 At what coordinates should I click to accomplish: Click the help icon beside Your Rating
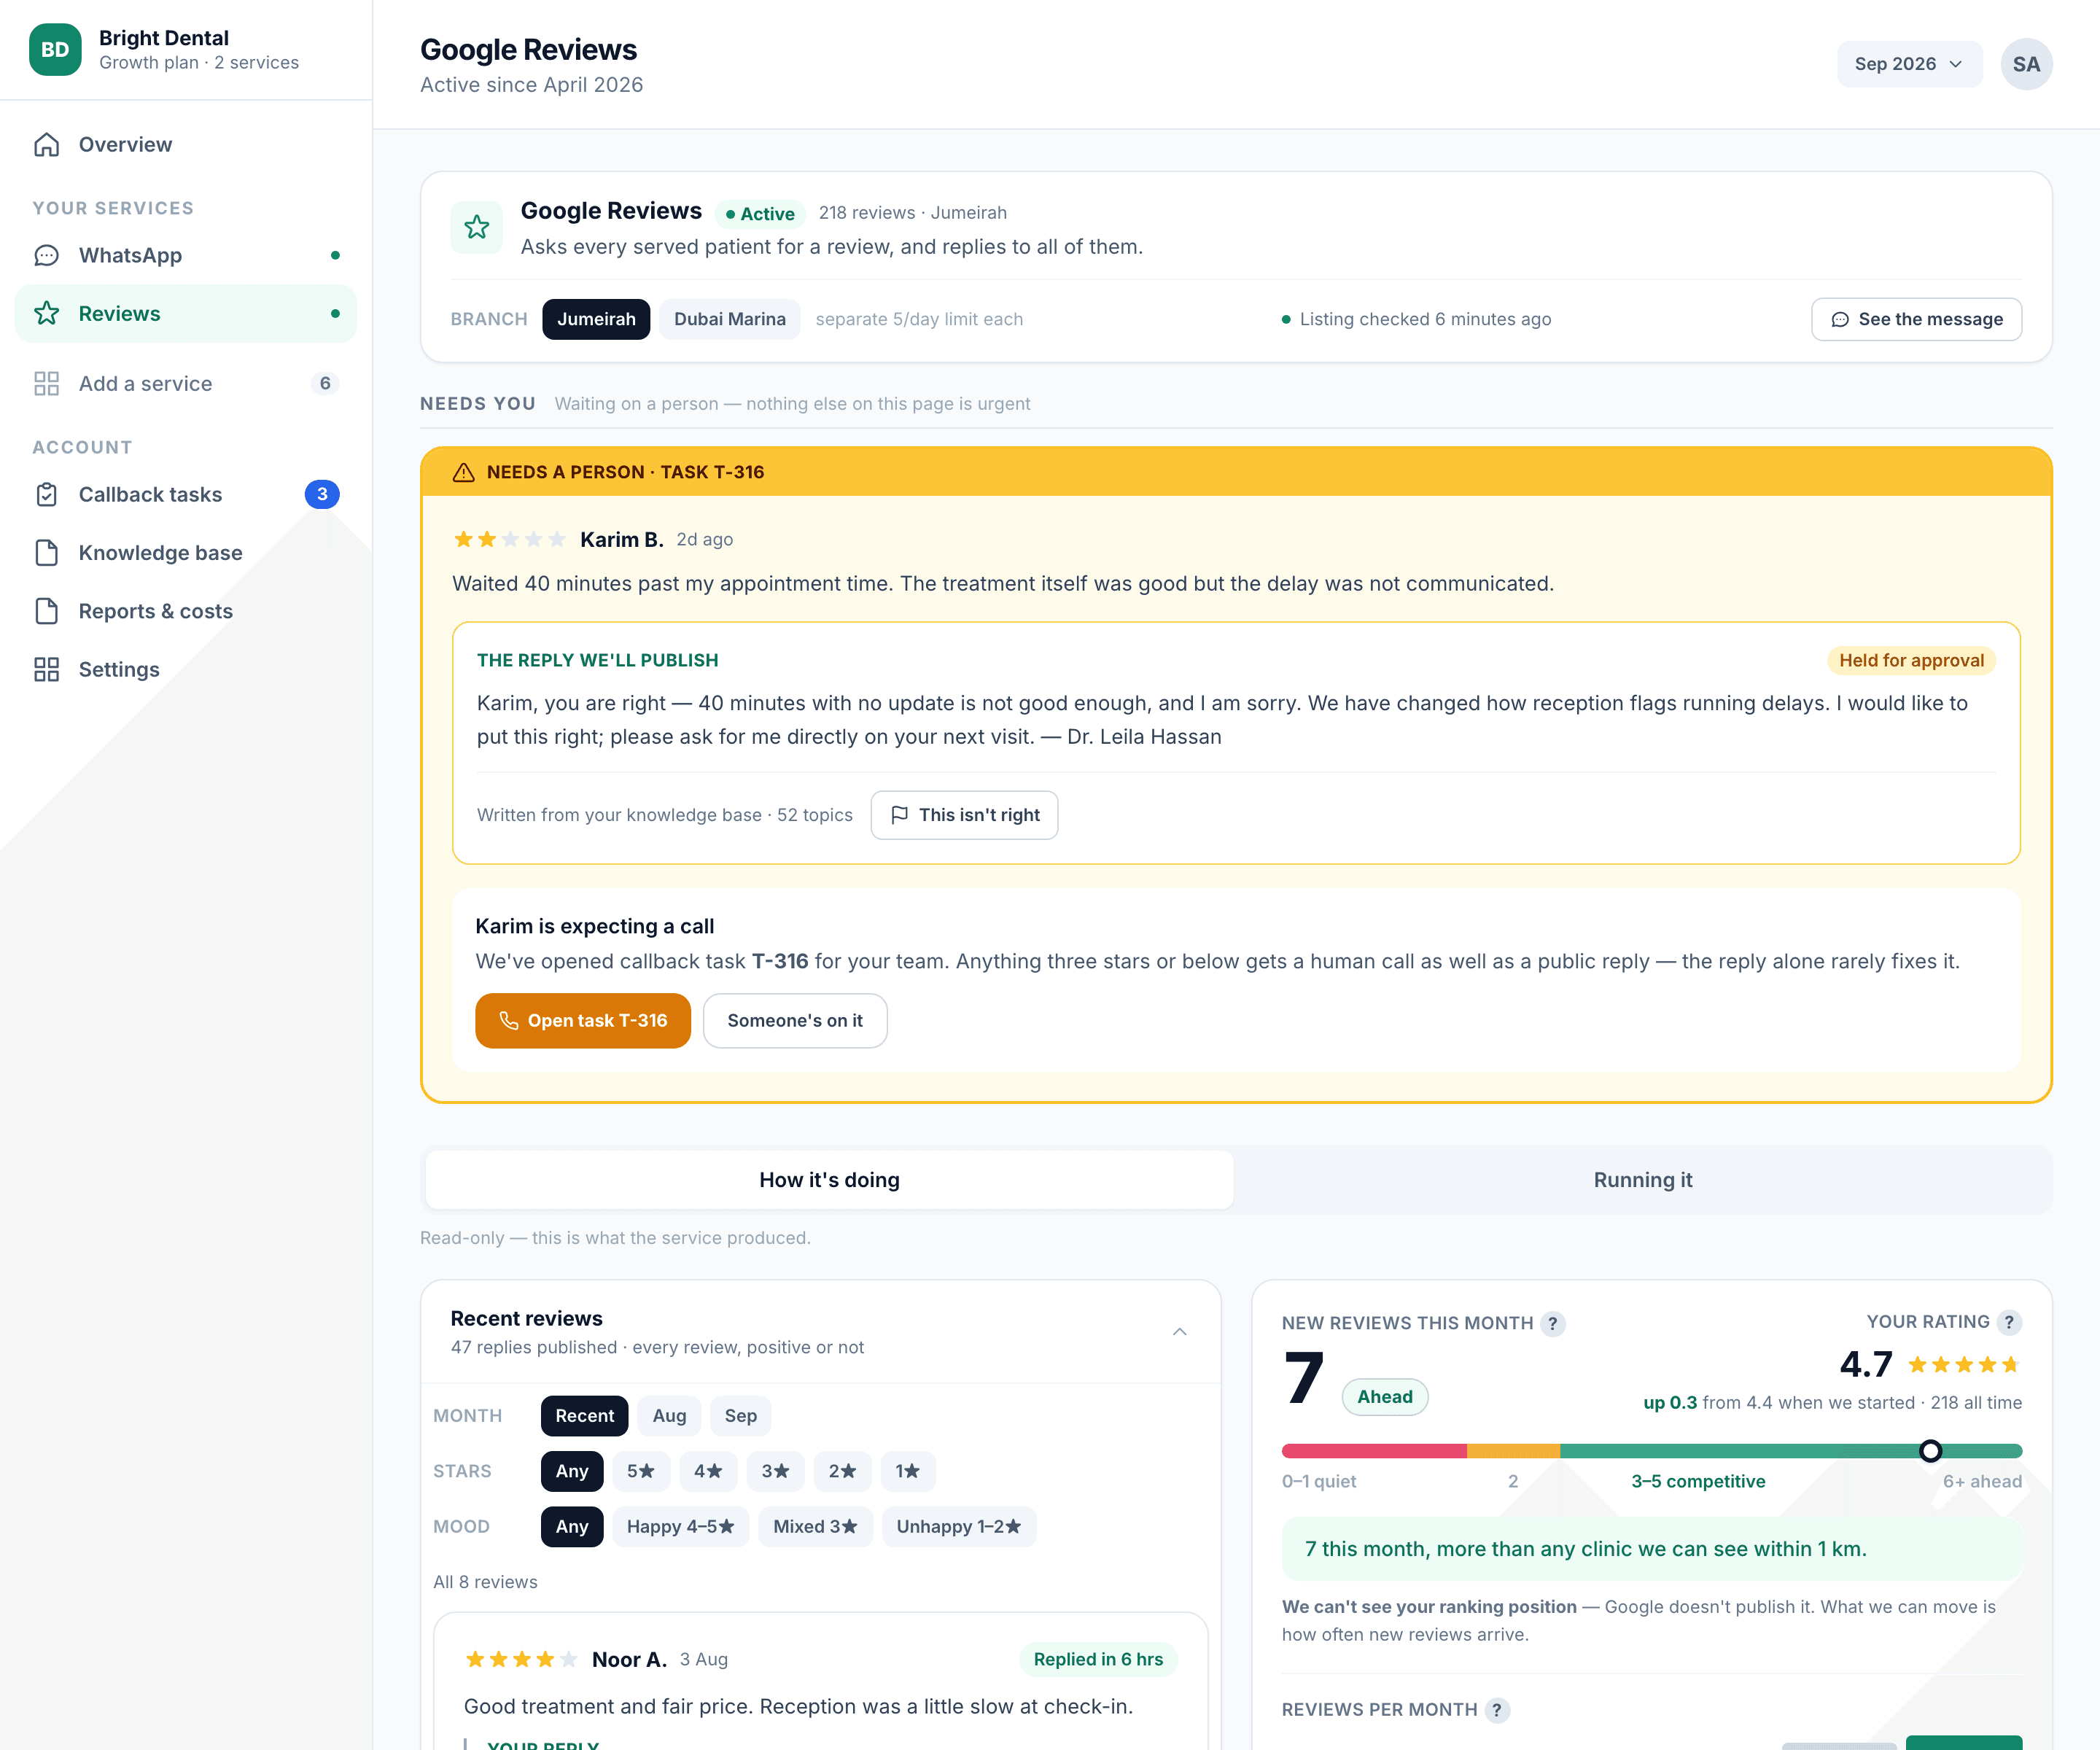click(2009, 1322)
